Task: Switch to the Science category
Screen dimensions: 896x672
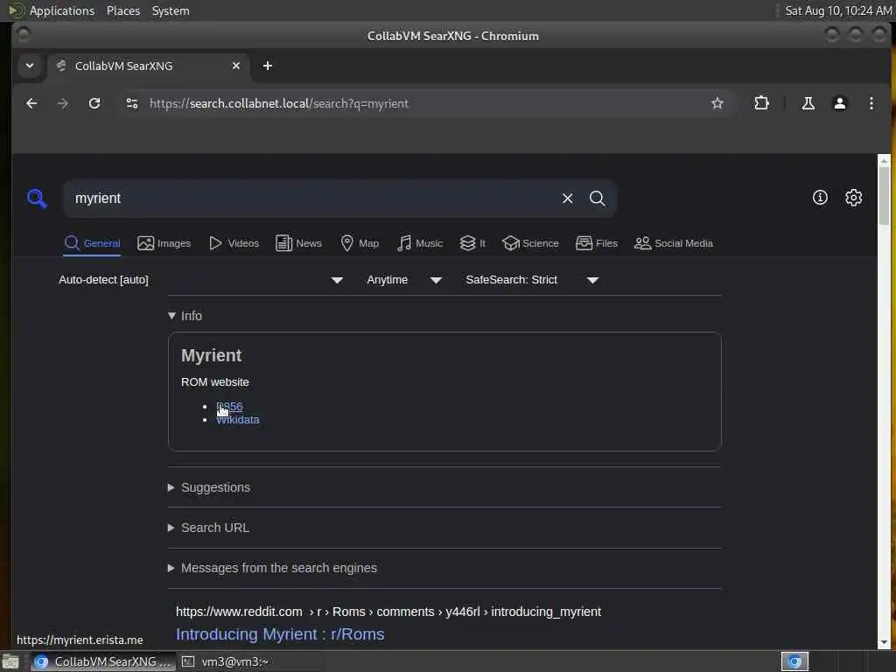Action: tap(530, 243)
